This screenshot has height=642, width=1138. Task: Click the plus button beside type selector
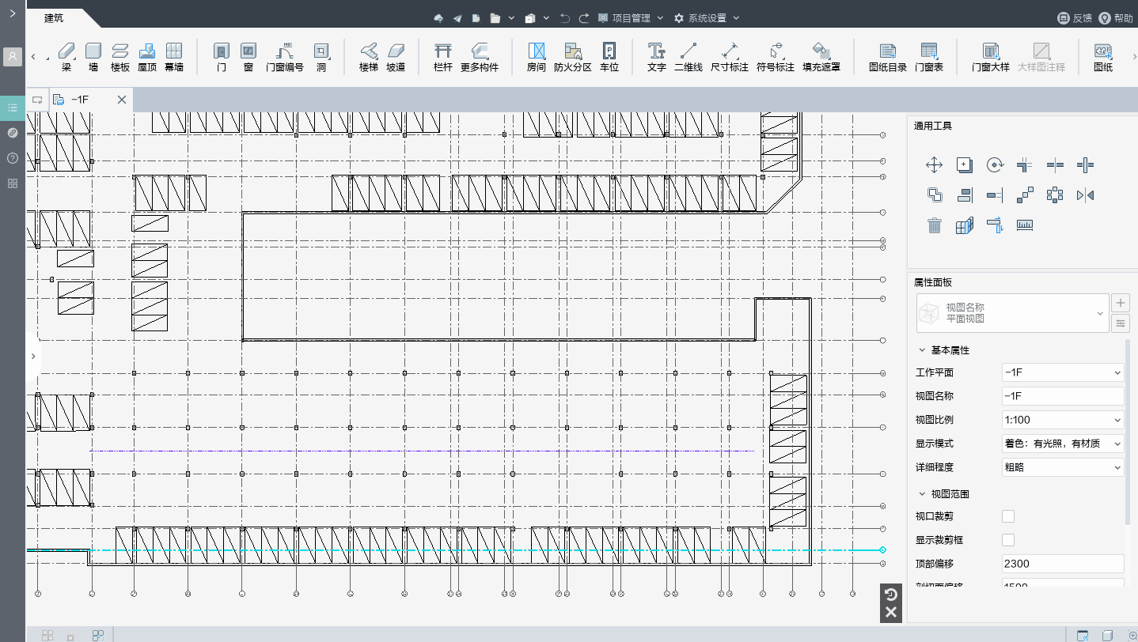1120,302
